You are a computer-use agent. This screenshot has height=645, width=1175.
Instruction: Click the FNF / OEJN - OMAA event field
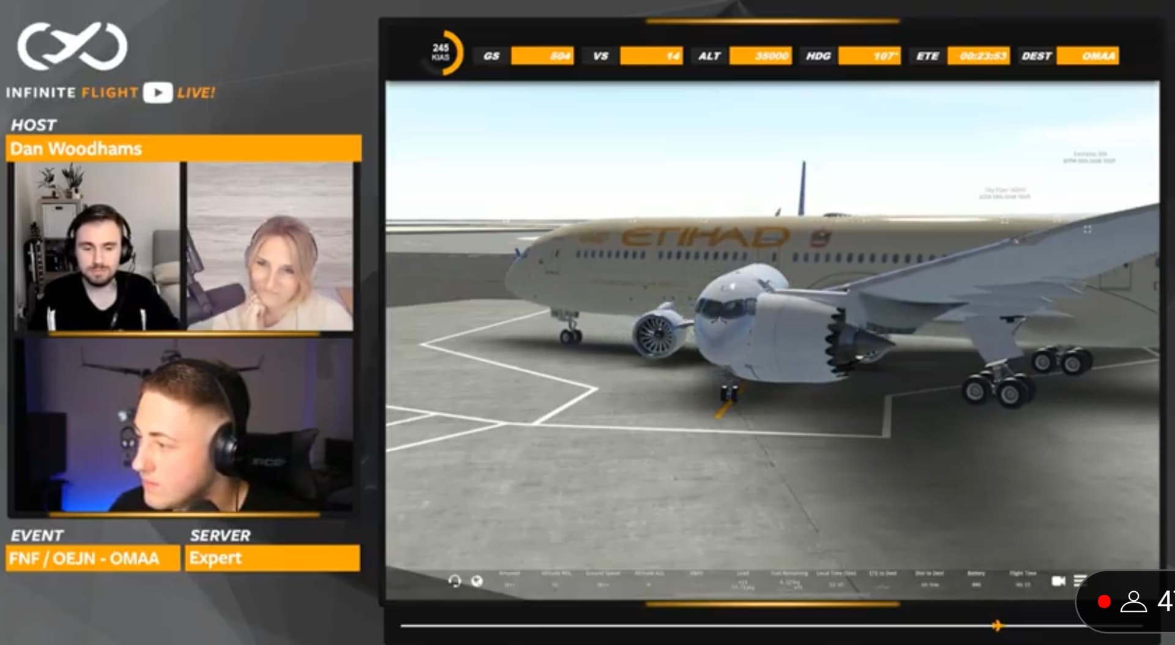click(x=93, y=558)
